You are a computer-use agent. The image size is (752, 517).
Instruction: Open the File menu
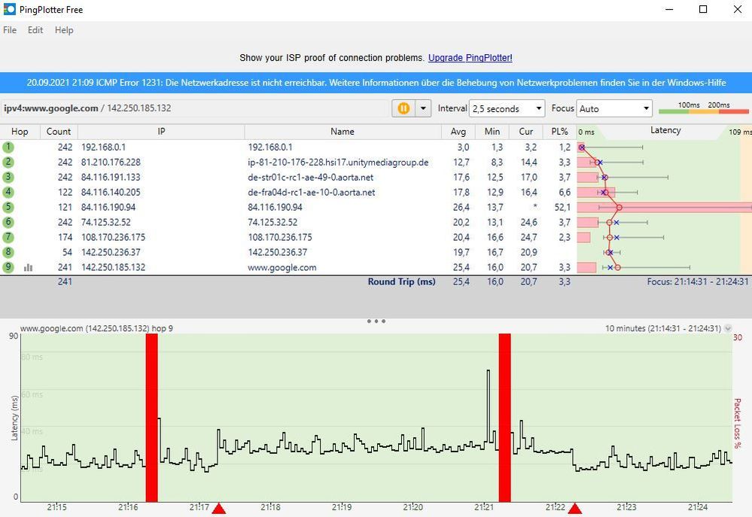click(10, 30)
